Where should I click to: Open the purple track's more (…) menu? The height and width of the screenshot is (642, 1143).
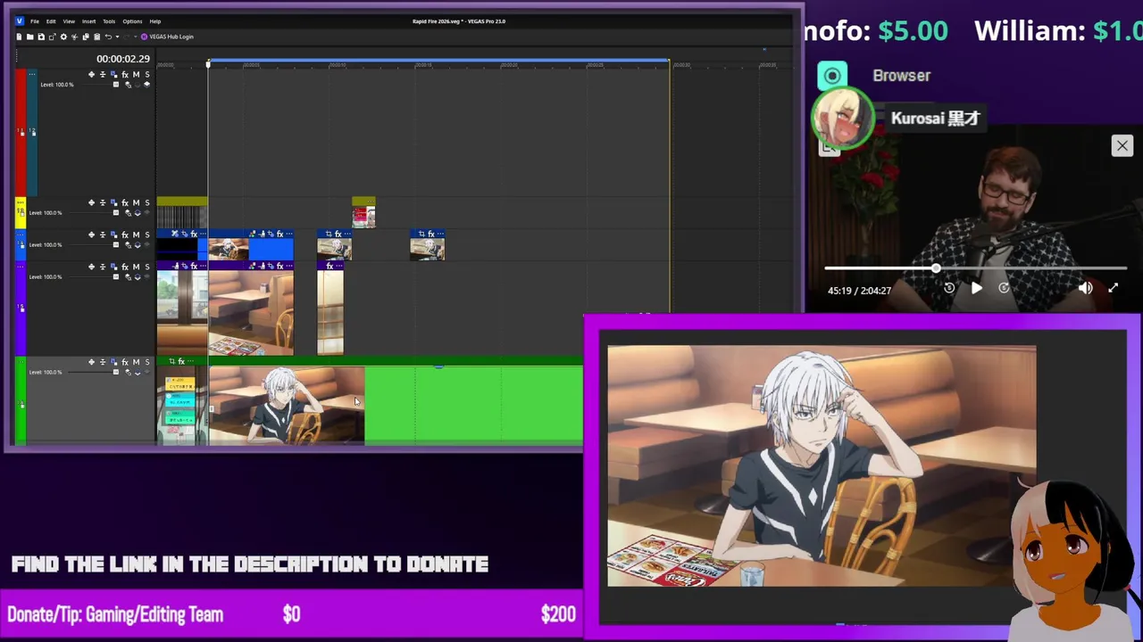coord(21,267)
